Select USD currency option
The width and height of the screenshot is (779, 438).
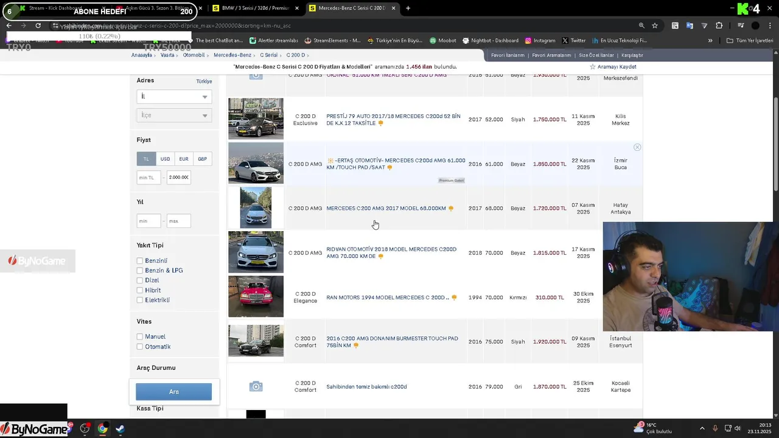tap(165, 159)
